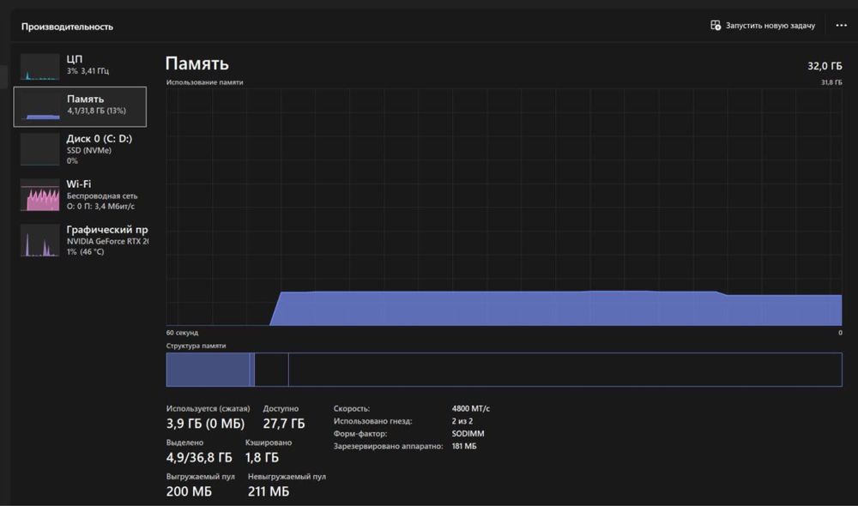Image resolution: width=858 pixels, height=506 pixels.
Task: Click the large 'Память' title
Action: 197,63
